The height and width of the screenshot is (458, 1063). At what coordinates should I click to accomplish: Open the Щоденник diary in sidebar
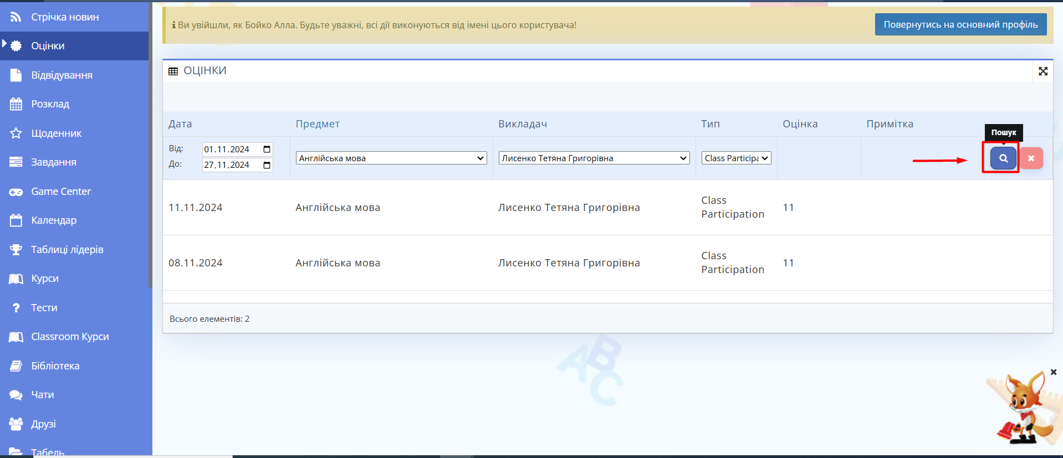[56, 133]
